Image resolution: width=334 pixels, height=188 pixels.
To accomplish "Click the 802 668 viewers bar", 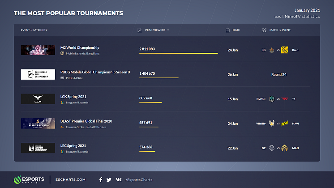I will [150, 103].
